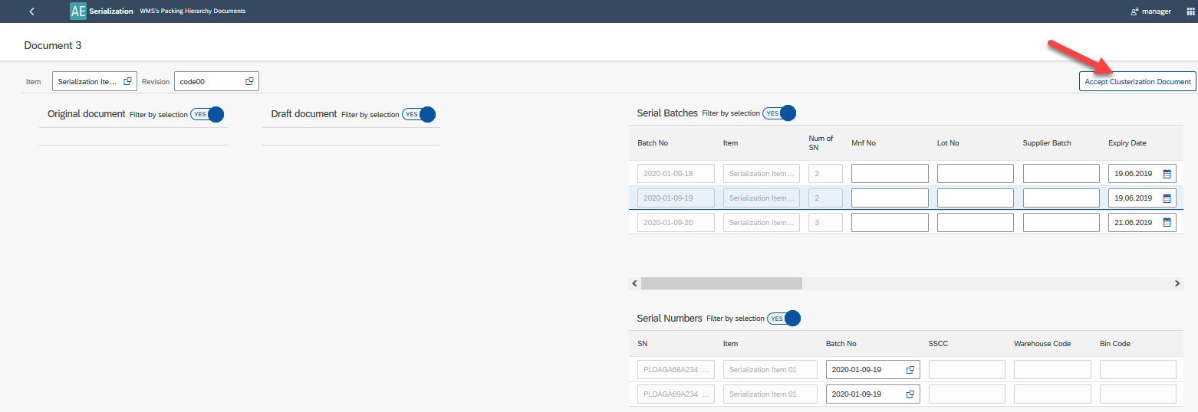Toggle Draft document filter by selection
This screenshot has width=1198, height=412.
click(x=419, y=114)
